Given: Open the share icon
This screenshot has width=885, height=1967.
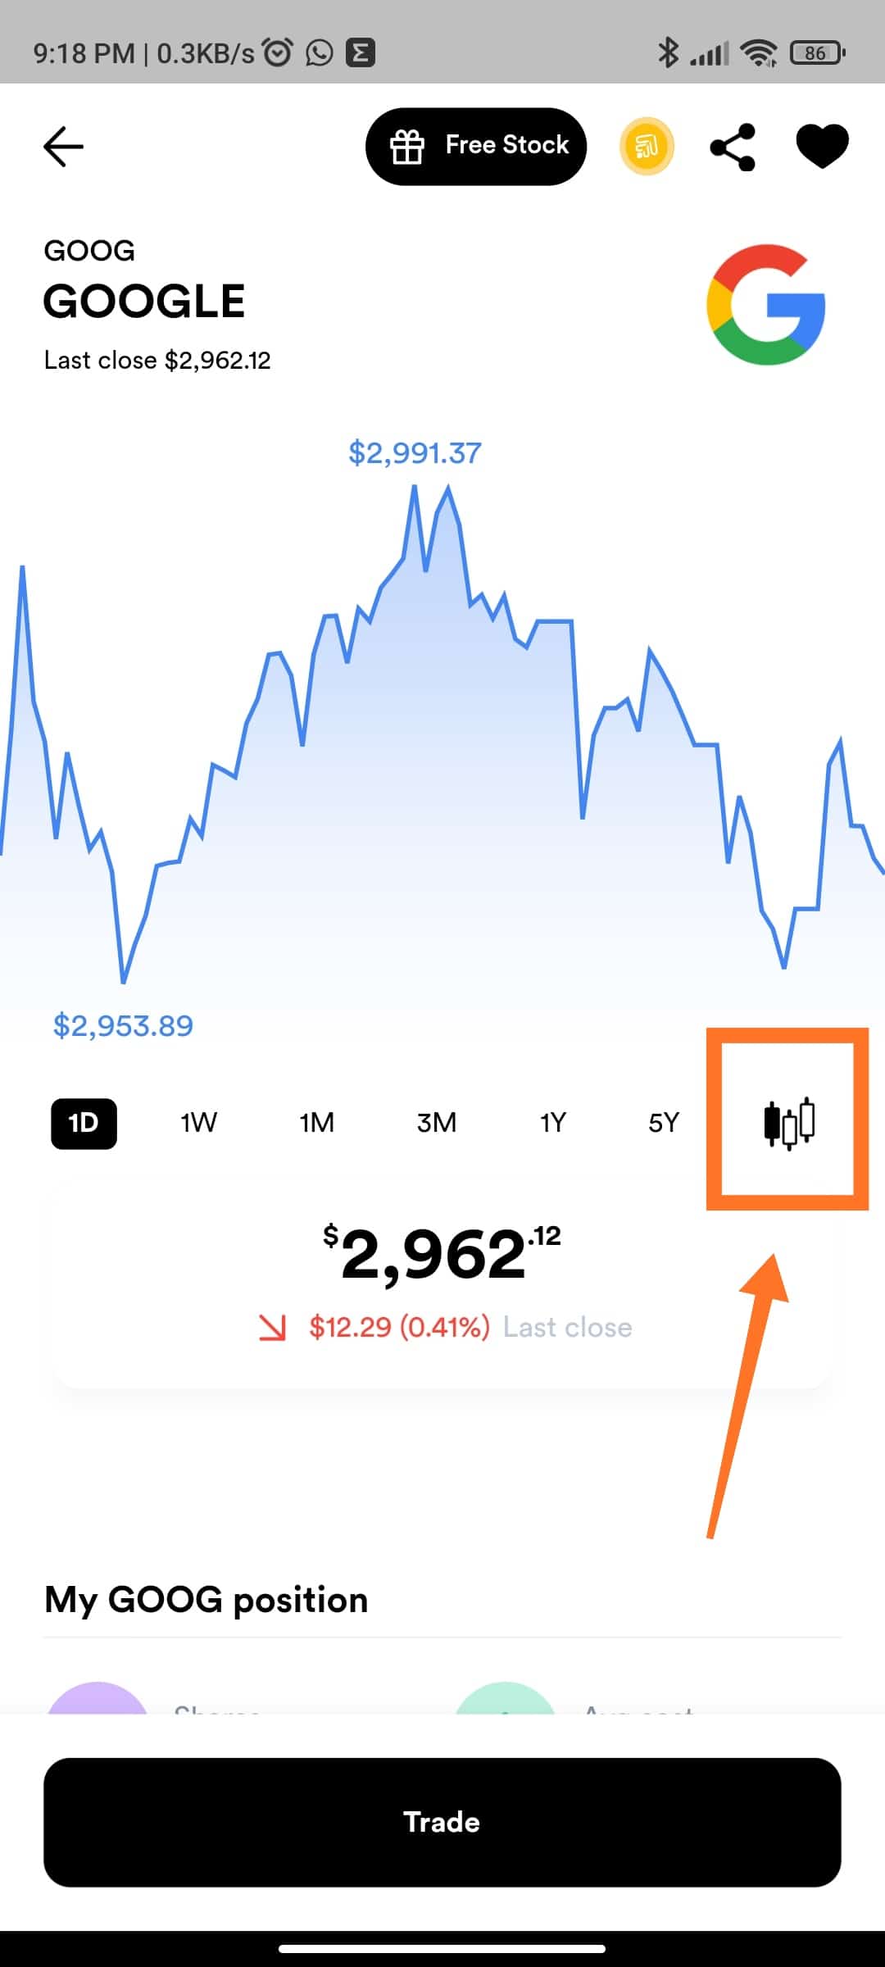Looking at the screenshot, I should coord(733,147).
